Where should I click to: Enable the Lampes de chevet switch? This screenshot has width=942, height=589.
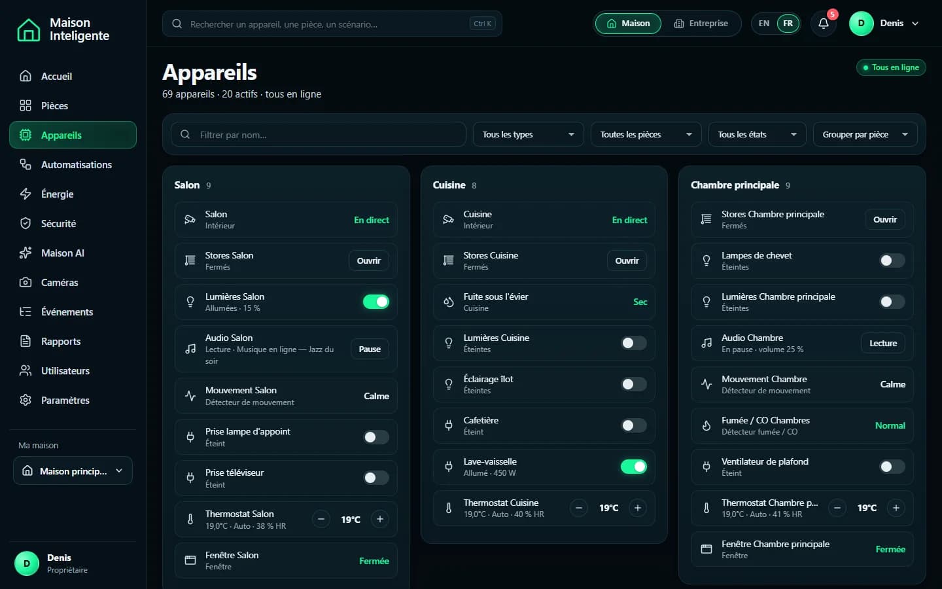tap(892, 260)
